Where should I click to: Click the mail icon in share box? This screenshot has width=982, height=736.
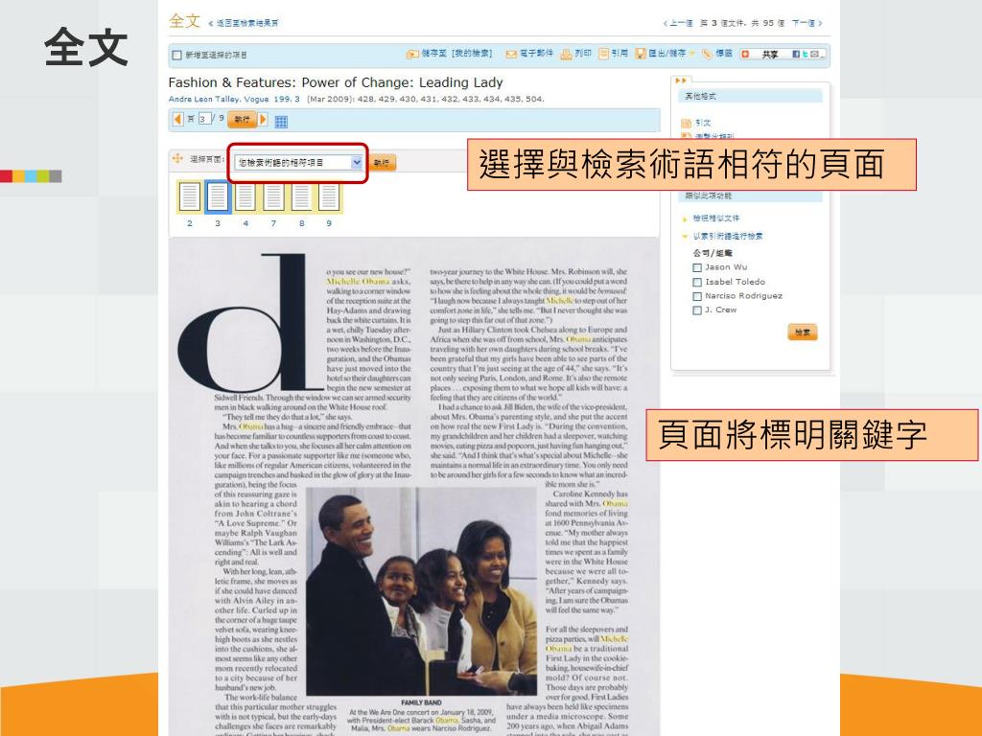coord(814,55)
